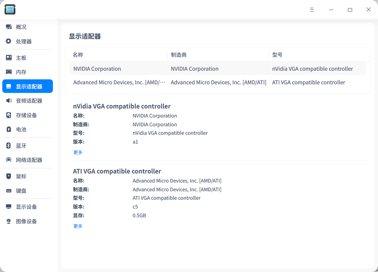Image resolution: width=378 pixels, height=272 pixels.
Task: Maximize the Device Manager window
Action: (x=350, y=10)
